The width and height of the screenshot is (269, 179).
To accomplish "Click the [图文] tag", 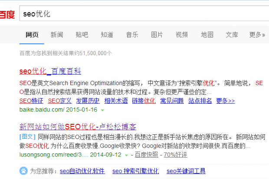I will pos(27,137).
